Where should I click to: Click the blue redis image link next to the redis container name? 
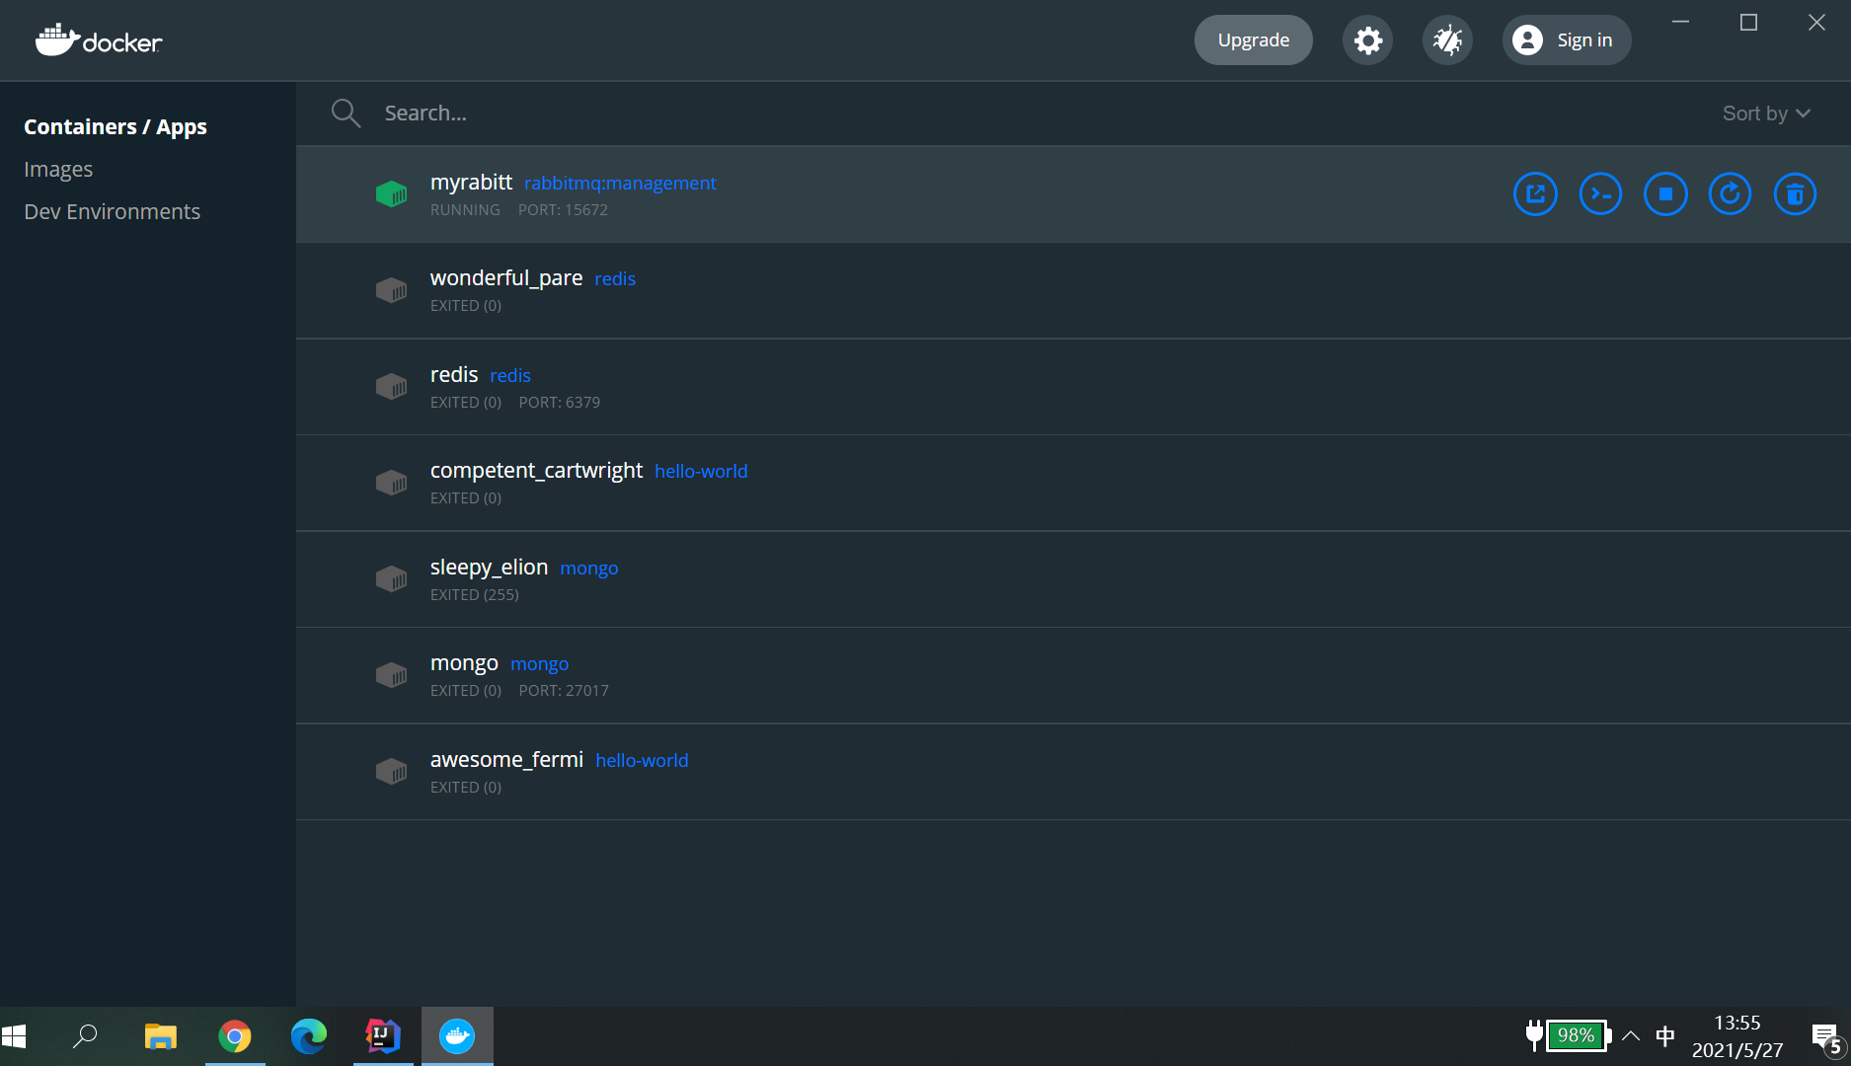click(x=510, y=376)
